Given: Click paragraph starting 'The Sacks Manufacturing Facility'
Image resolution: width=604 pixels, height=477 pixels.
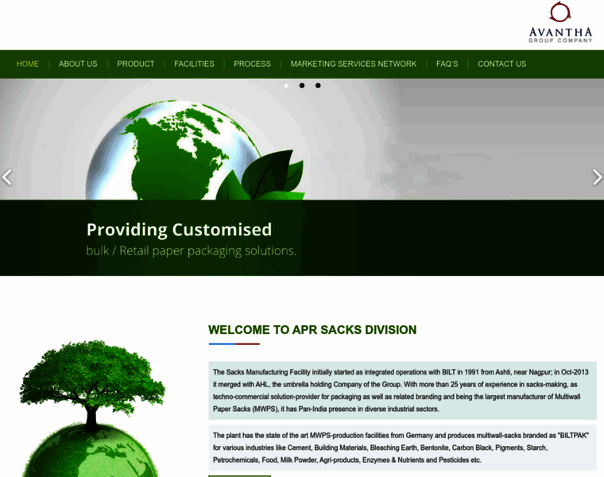Looking at the screenshot, I should pyautogui.click(x=403, y=390).
